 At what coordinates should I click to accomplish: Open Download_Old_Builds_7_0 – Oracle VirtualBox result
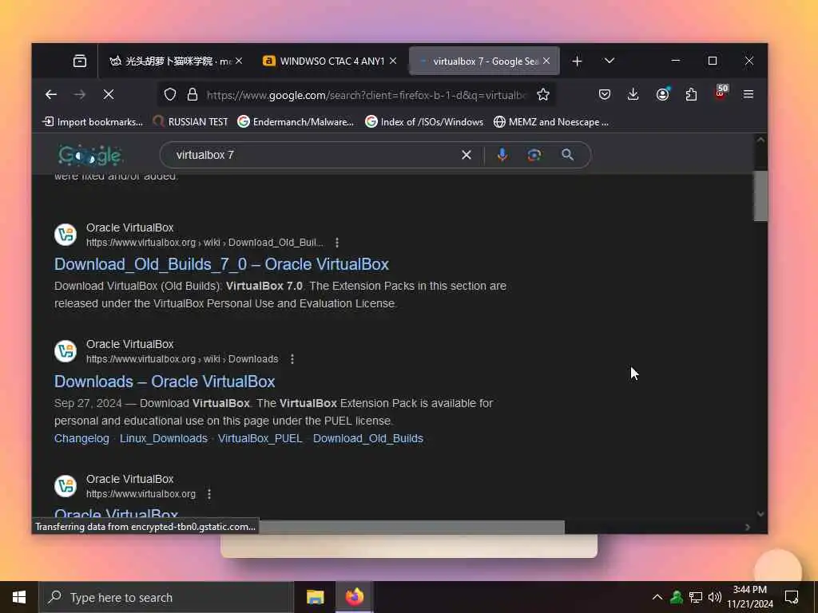(222, 264)
